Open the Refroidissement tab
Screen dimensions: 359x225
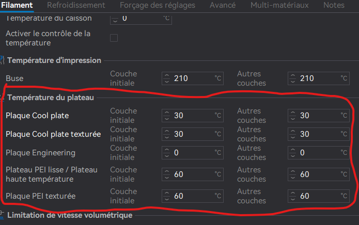click(x=76, y=5)
